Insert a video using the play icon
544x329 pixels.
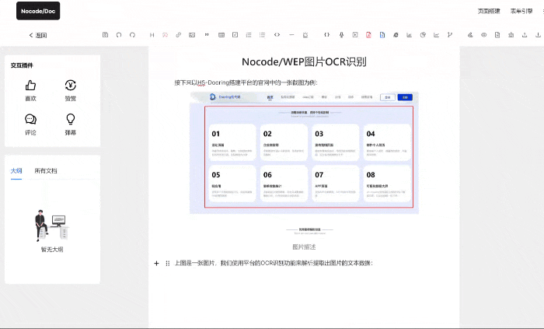pyautogui.click(x=355, y=35)
